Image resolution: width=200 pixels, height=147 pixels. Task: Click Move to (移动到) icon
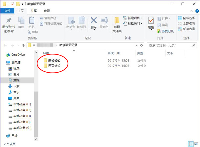pos(71,20)
